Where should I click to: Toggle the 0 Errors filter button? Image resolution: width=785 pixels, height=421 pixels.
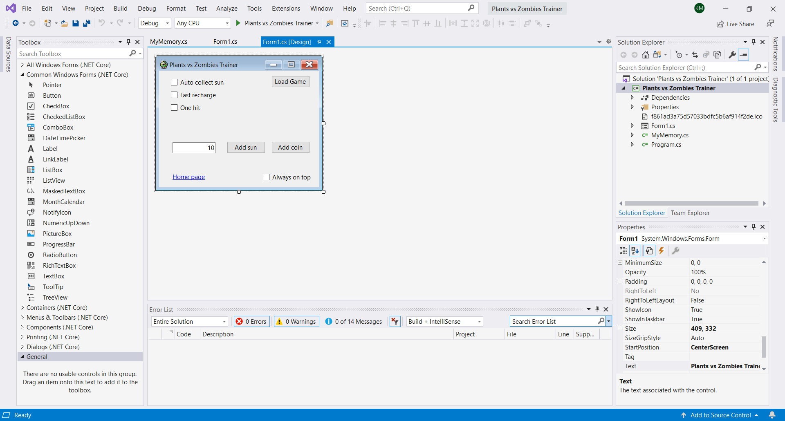coord(251,322)
